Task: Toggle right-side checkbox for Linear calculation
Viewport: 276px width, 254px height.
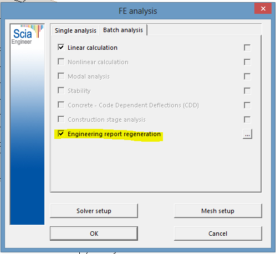Action: (247, 48)
